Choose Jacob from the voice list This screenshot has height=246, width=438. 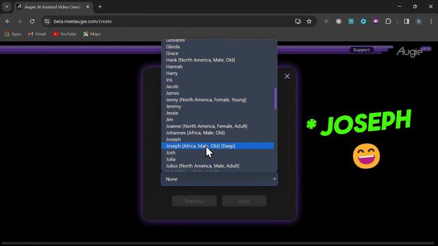218,87
